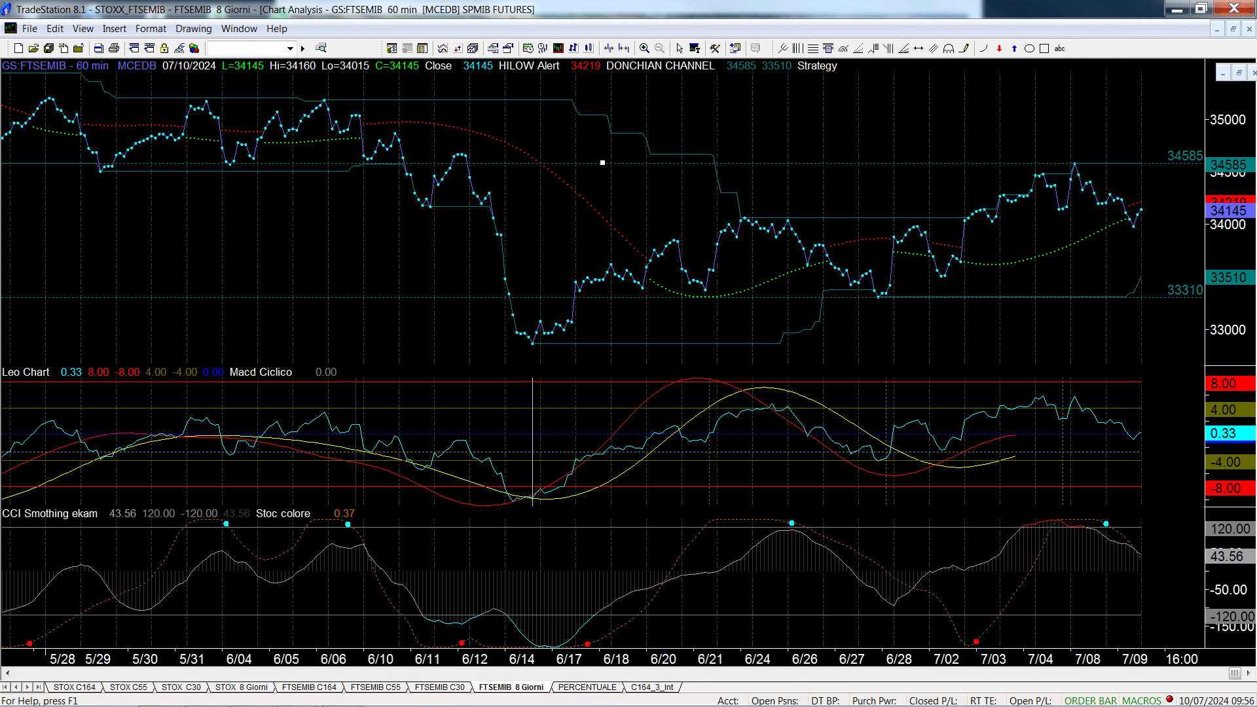
Task: Open the symbol combo box dropdown arrow
Action: coord(290,48)
